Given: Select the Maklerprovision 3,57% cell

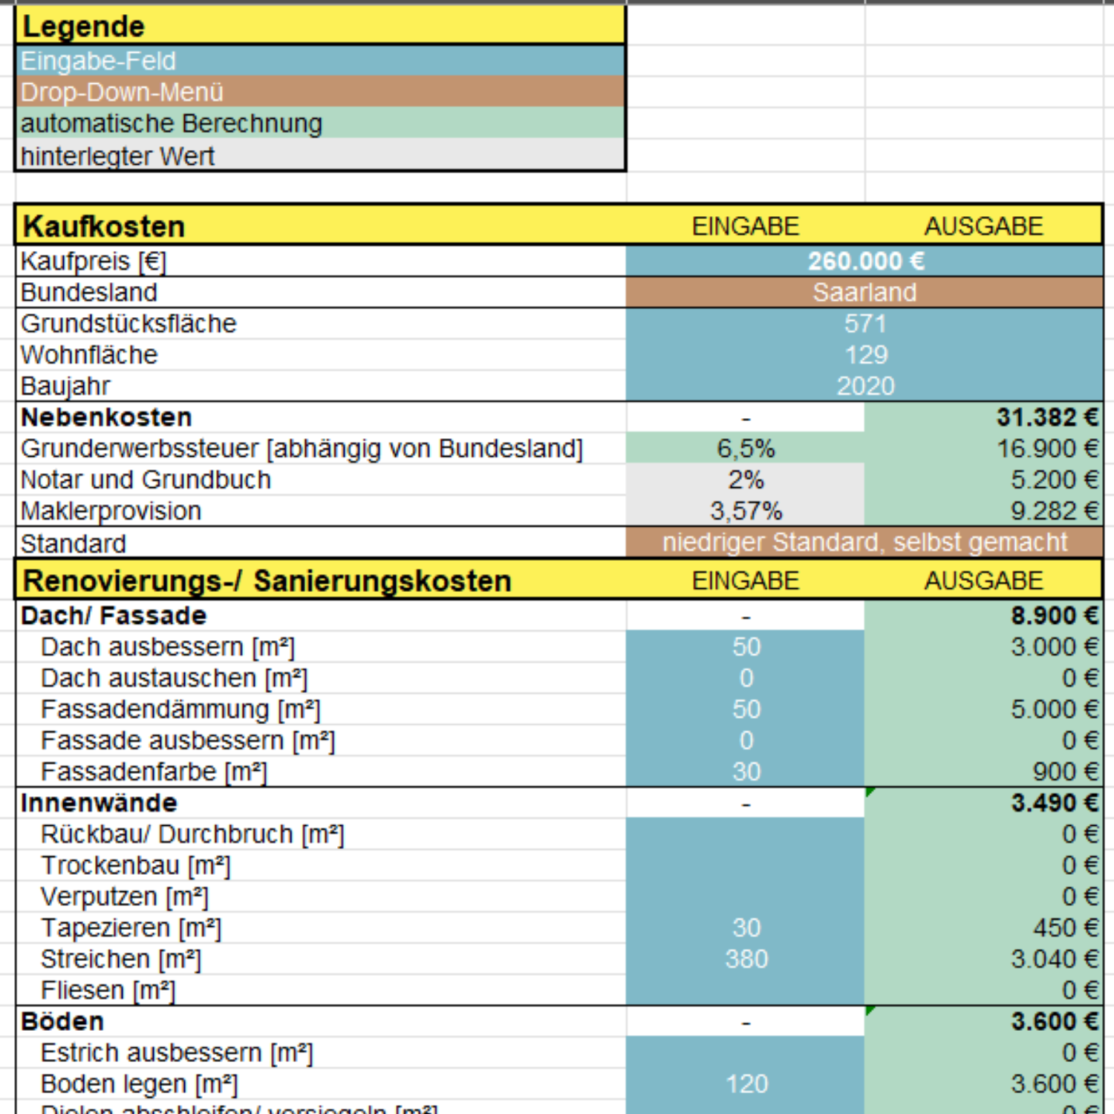Looking at the screenshot, I should click(x=745, y=511).
